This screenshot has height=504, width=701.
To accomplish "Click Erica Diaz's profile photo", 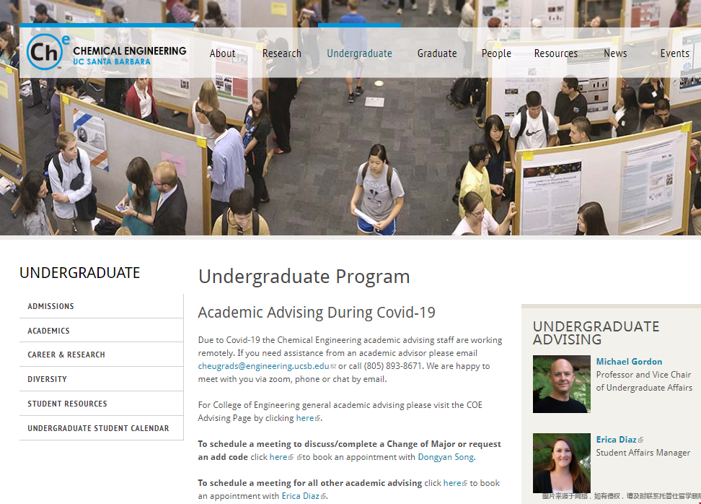I will [561, 463].
